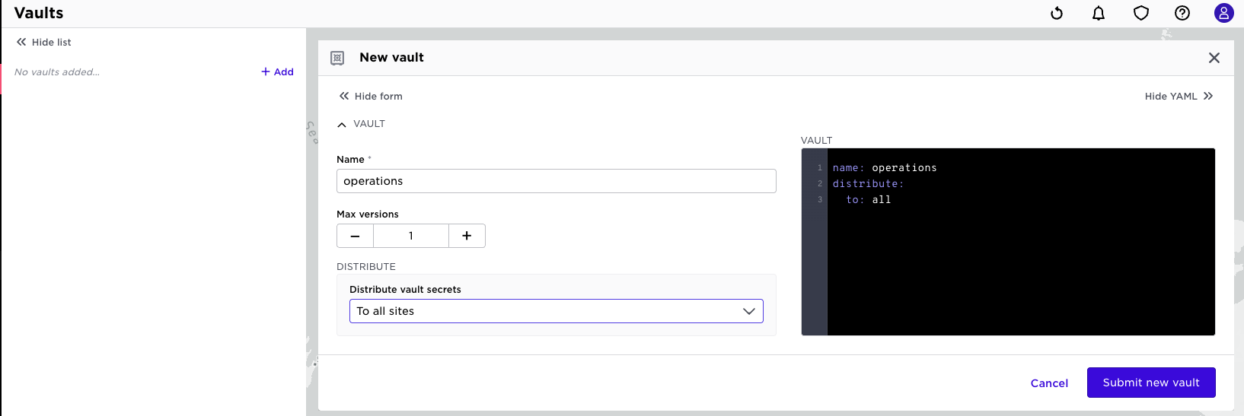Image resolution: width=1244 pixels, height=416 pixels.
Task: Open the Distribute vault secrets dropdown
Action: (557, 311)
